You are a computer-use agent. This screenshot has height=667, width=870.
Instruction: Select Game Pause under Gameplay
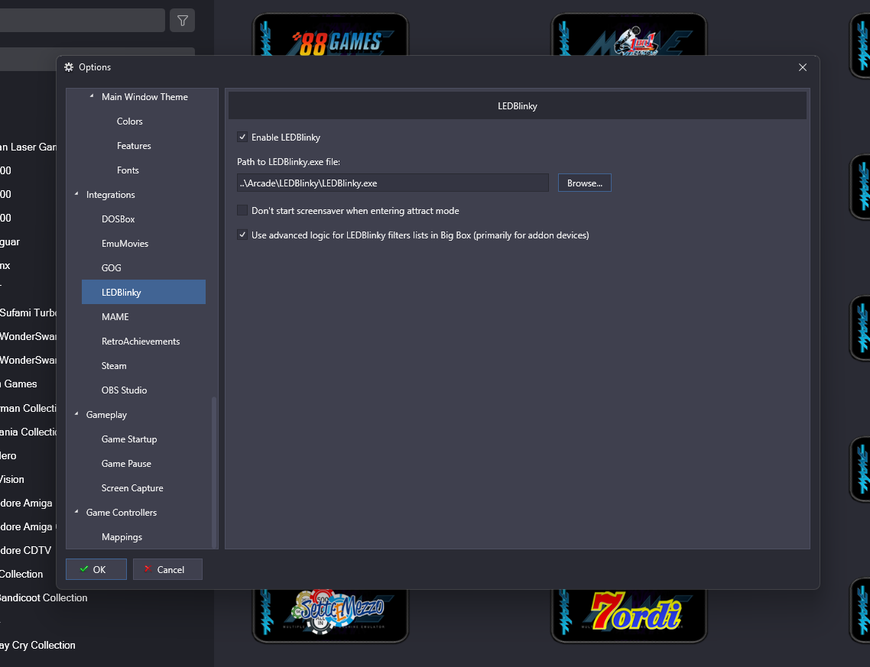pyautogui.click(x=126, y=462)
